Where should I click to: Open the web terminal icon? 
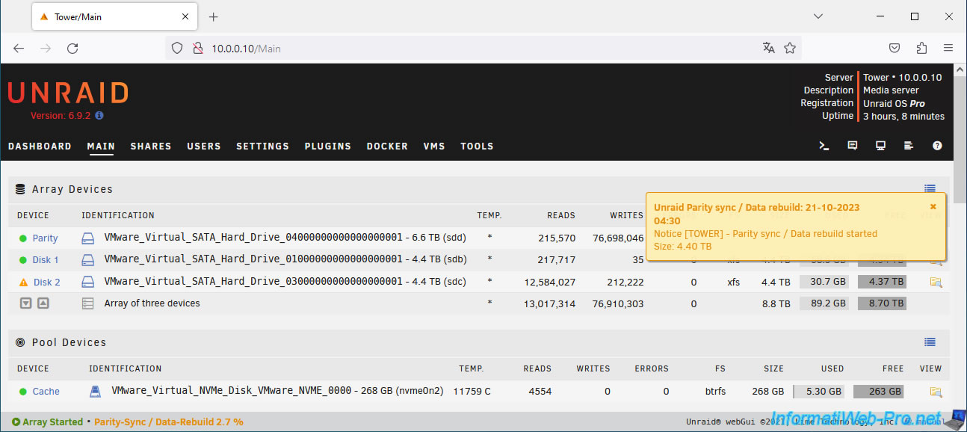point(824,146)
